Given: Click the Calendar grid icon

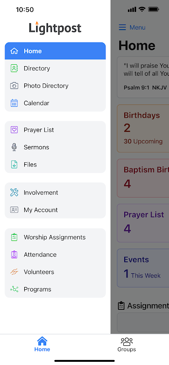Looking at the screenshot, I should tap(14, 103).
